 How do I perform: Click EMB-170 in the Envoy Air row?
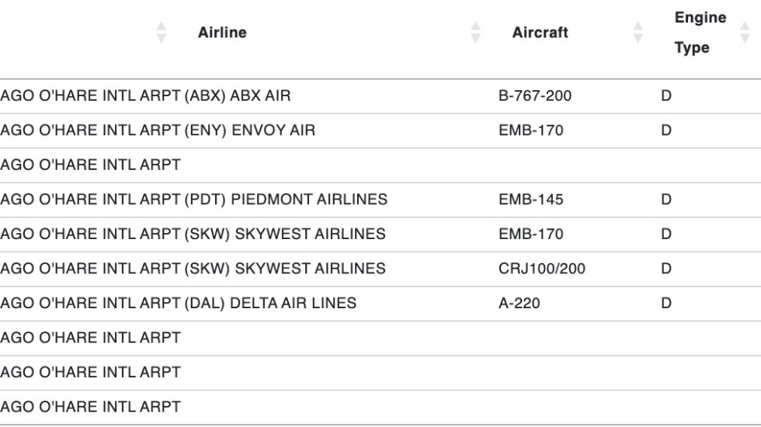click(x=530, y=130)
